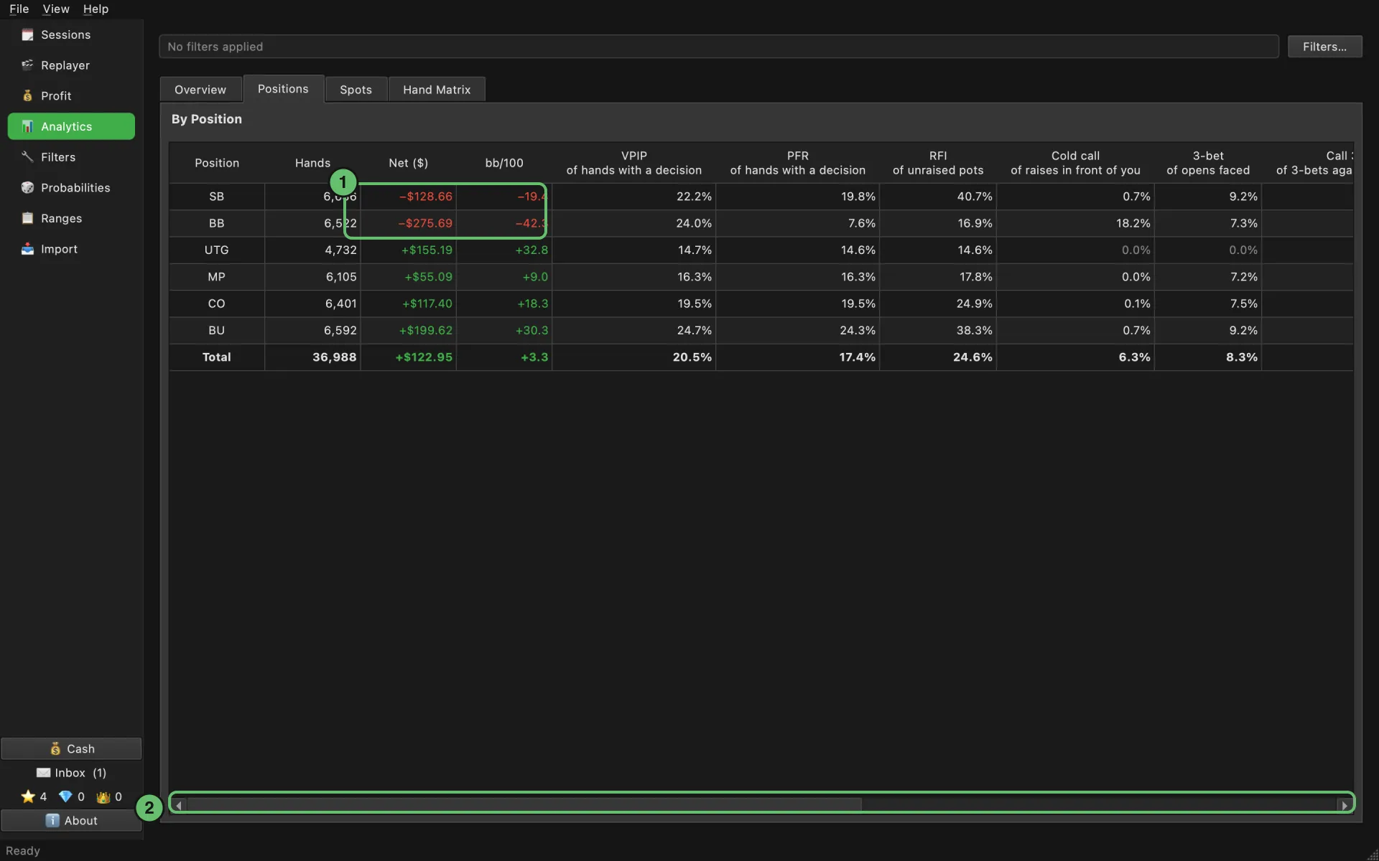Click the RFI column header
This screenshot has width=1379, height=861.
click(x=937, y=163)
